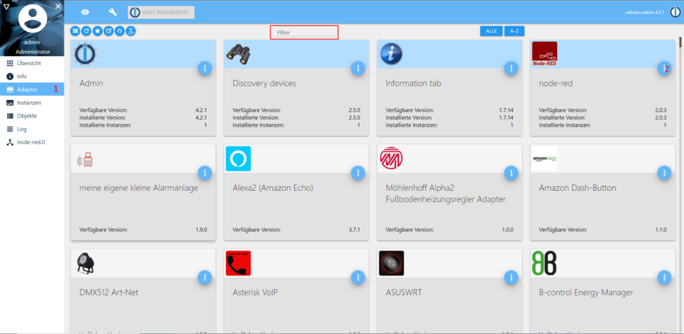
Task: Click the green B-control logo
Action: [545, 263]
